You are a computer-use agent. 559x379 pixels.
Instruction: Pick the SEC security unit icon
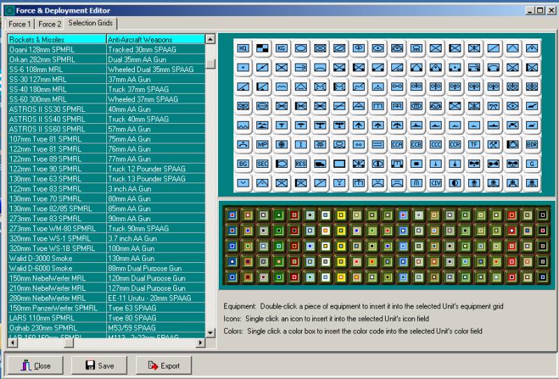262,164
